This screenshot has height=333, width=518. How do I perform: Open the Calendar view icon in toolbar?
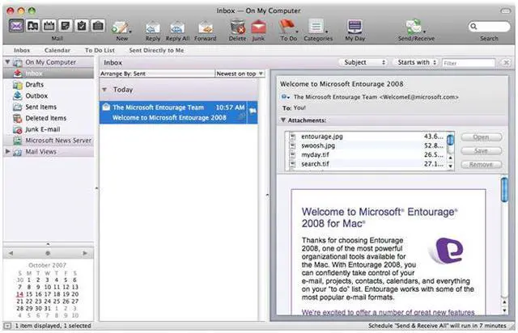pyautogui.click(x=49, y=26)
